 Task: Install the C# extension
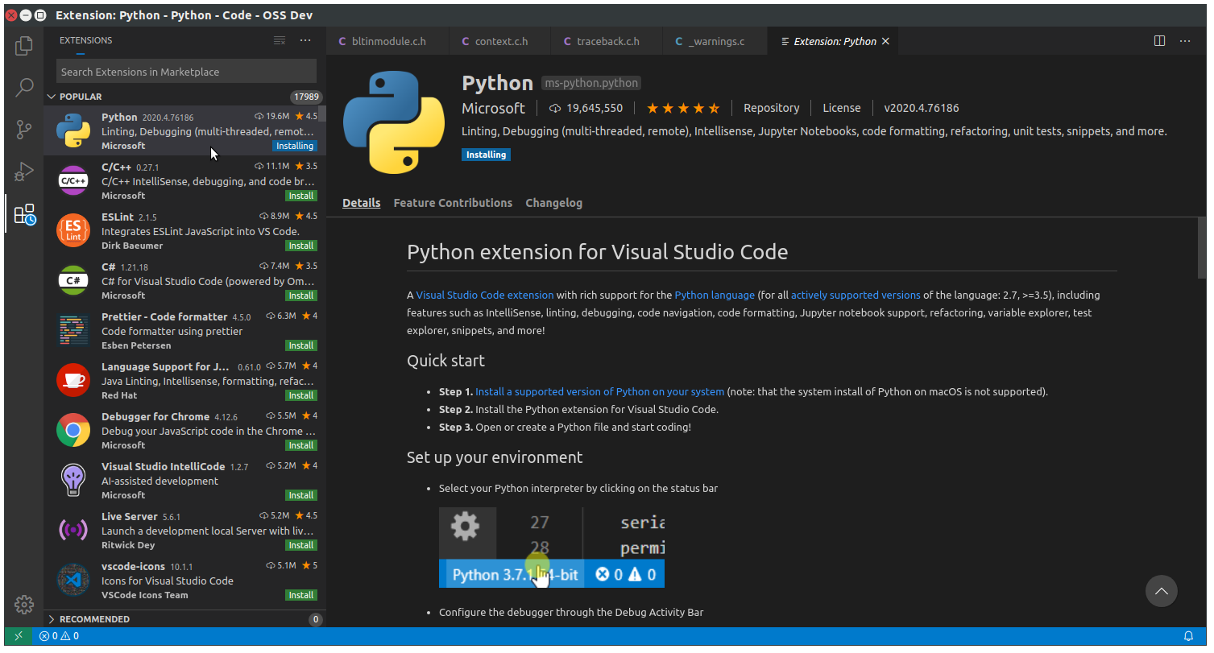click(x=301, y=296)
